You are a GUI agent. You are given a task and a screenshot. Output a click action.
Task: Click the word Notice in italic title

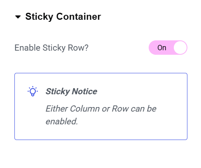point(84,91)
